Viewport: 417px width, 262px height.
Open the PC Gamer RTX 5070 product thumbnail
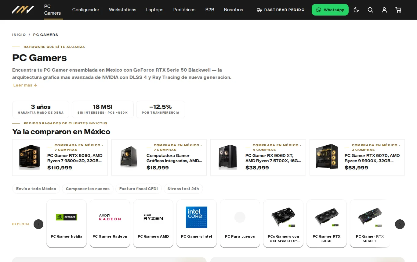pos(327,157)
